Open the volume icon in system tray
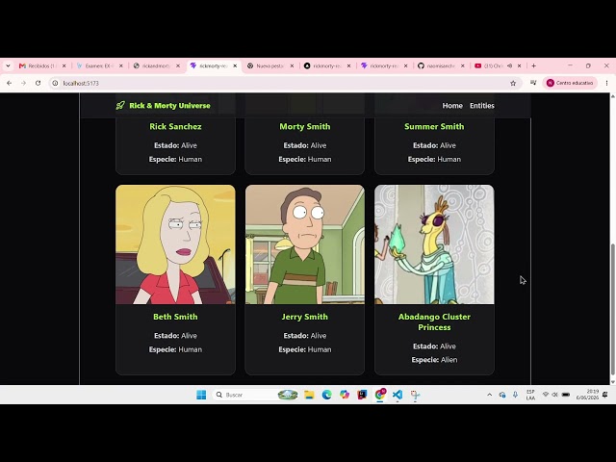 (x=554, y=395)
